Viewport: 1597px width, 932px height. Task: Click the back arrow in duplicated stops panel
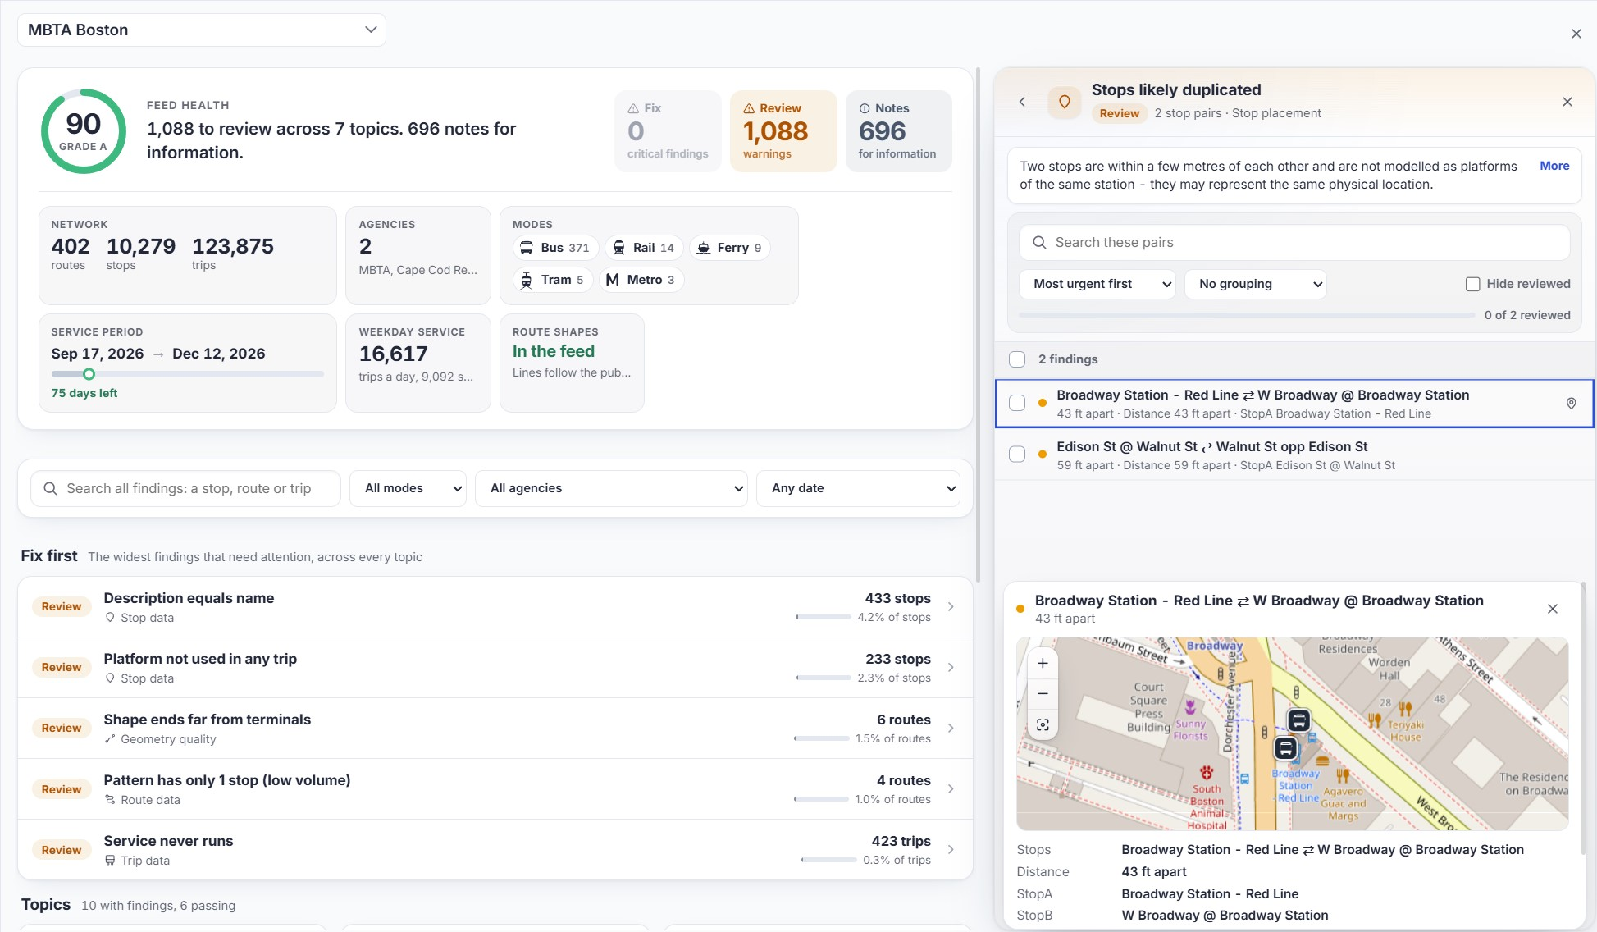coord(1022,102)
